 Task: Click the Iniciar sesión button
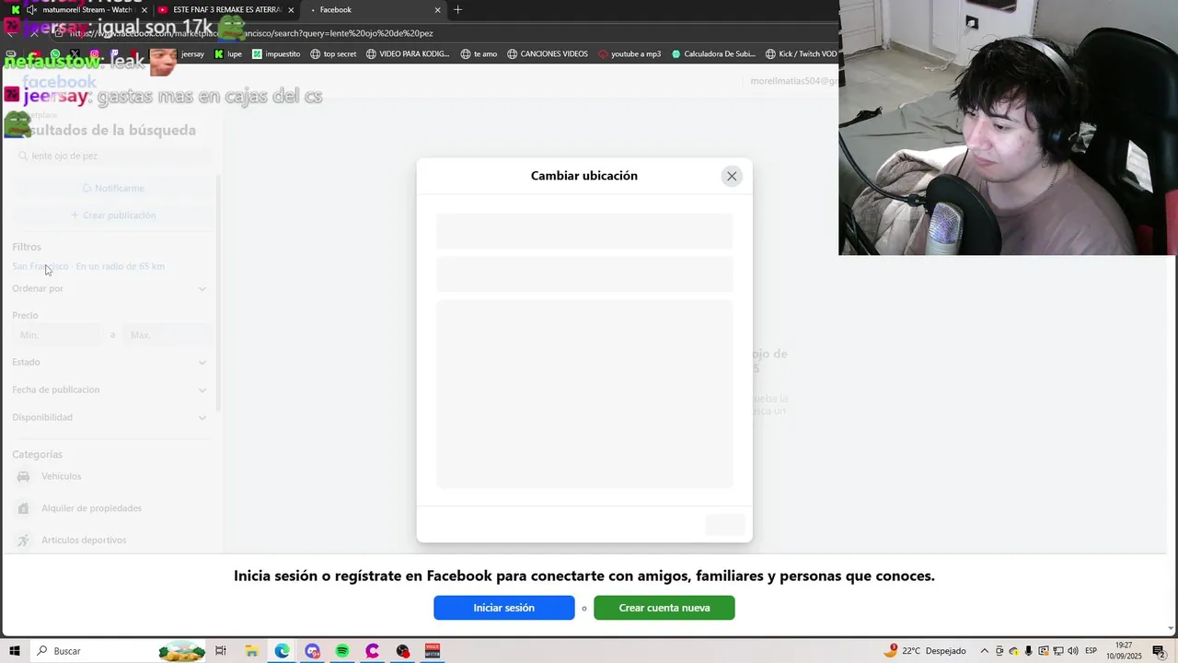pyautogui.click(x=503, y=608)
